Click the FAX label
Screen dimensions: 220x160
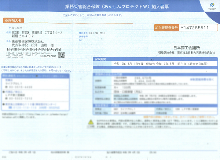(81, 40)
